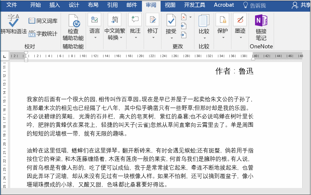This screenshot has width=311, height=195.
Task: Go to previous change arrow icon
Action: coord(184,26)
